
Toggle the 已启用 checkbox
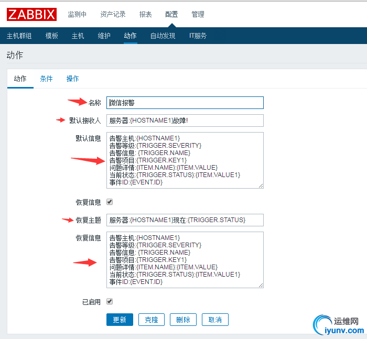click(x=110, y=301)
